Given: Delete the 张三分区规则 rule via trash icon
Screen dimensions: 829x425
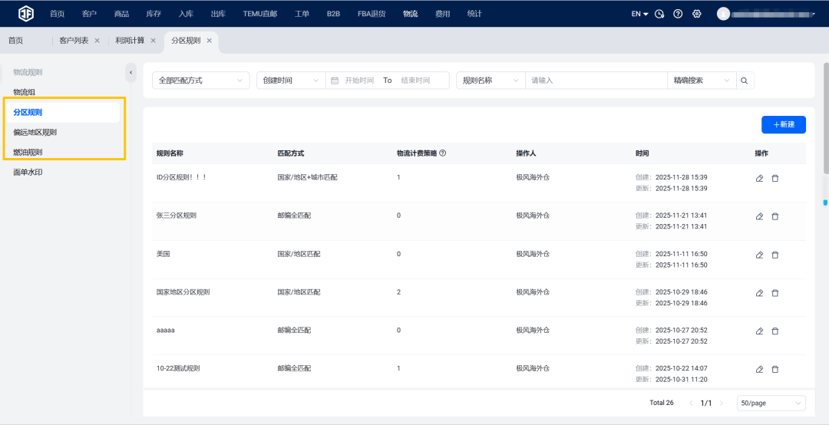Looking at the screenshot, I should [775, 216].
